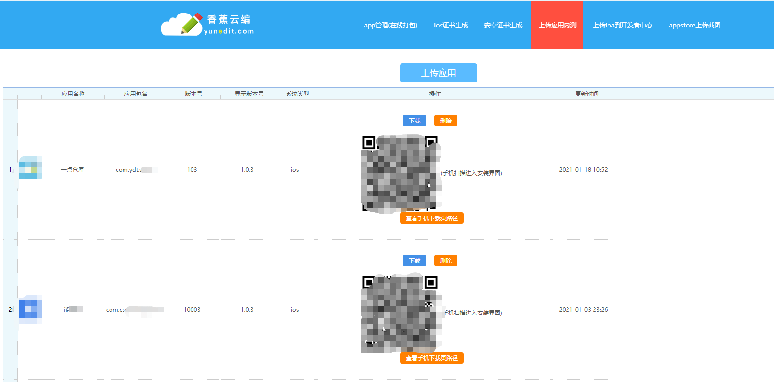Image resolution: width=774 pixels, height=382 pixels.
Task: Open the 上传ipa到开发者中心 menu item
Action: coord(622,25)
